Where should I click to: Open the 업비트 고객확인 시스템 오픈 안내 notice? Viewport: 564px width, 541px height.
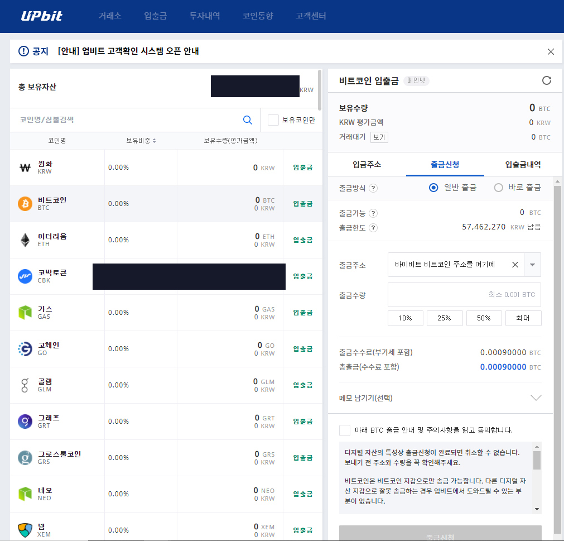point(128,51)
